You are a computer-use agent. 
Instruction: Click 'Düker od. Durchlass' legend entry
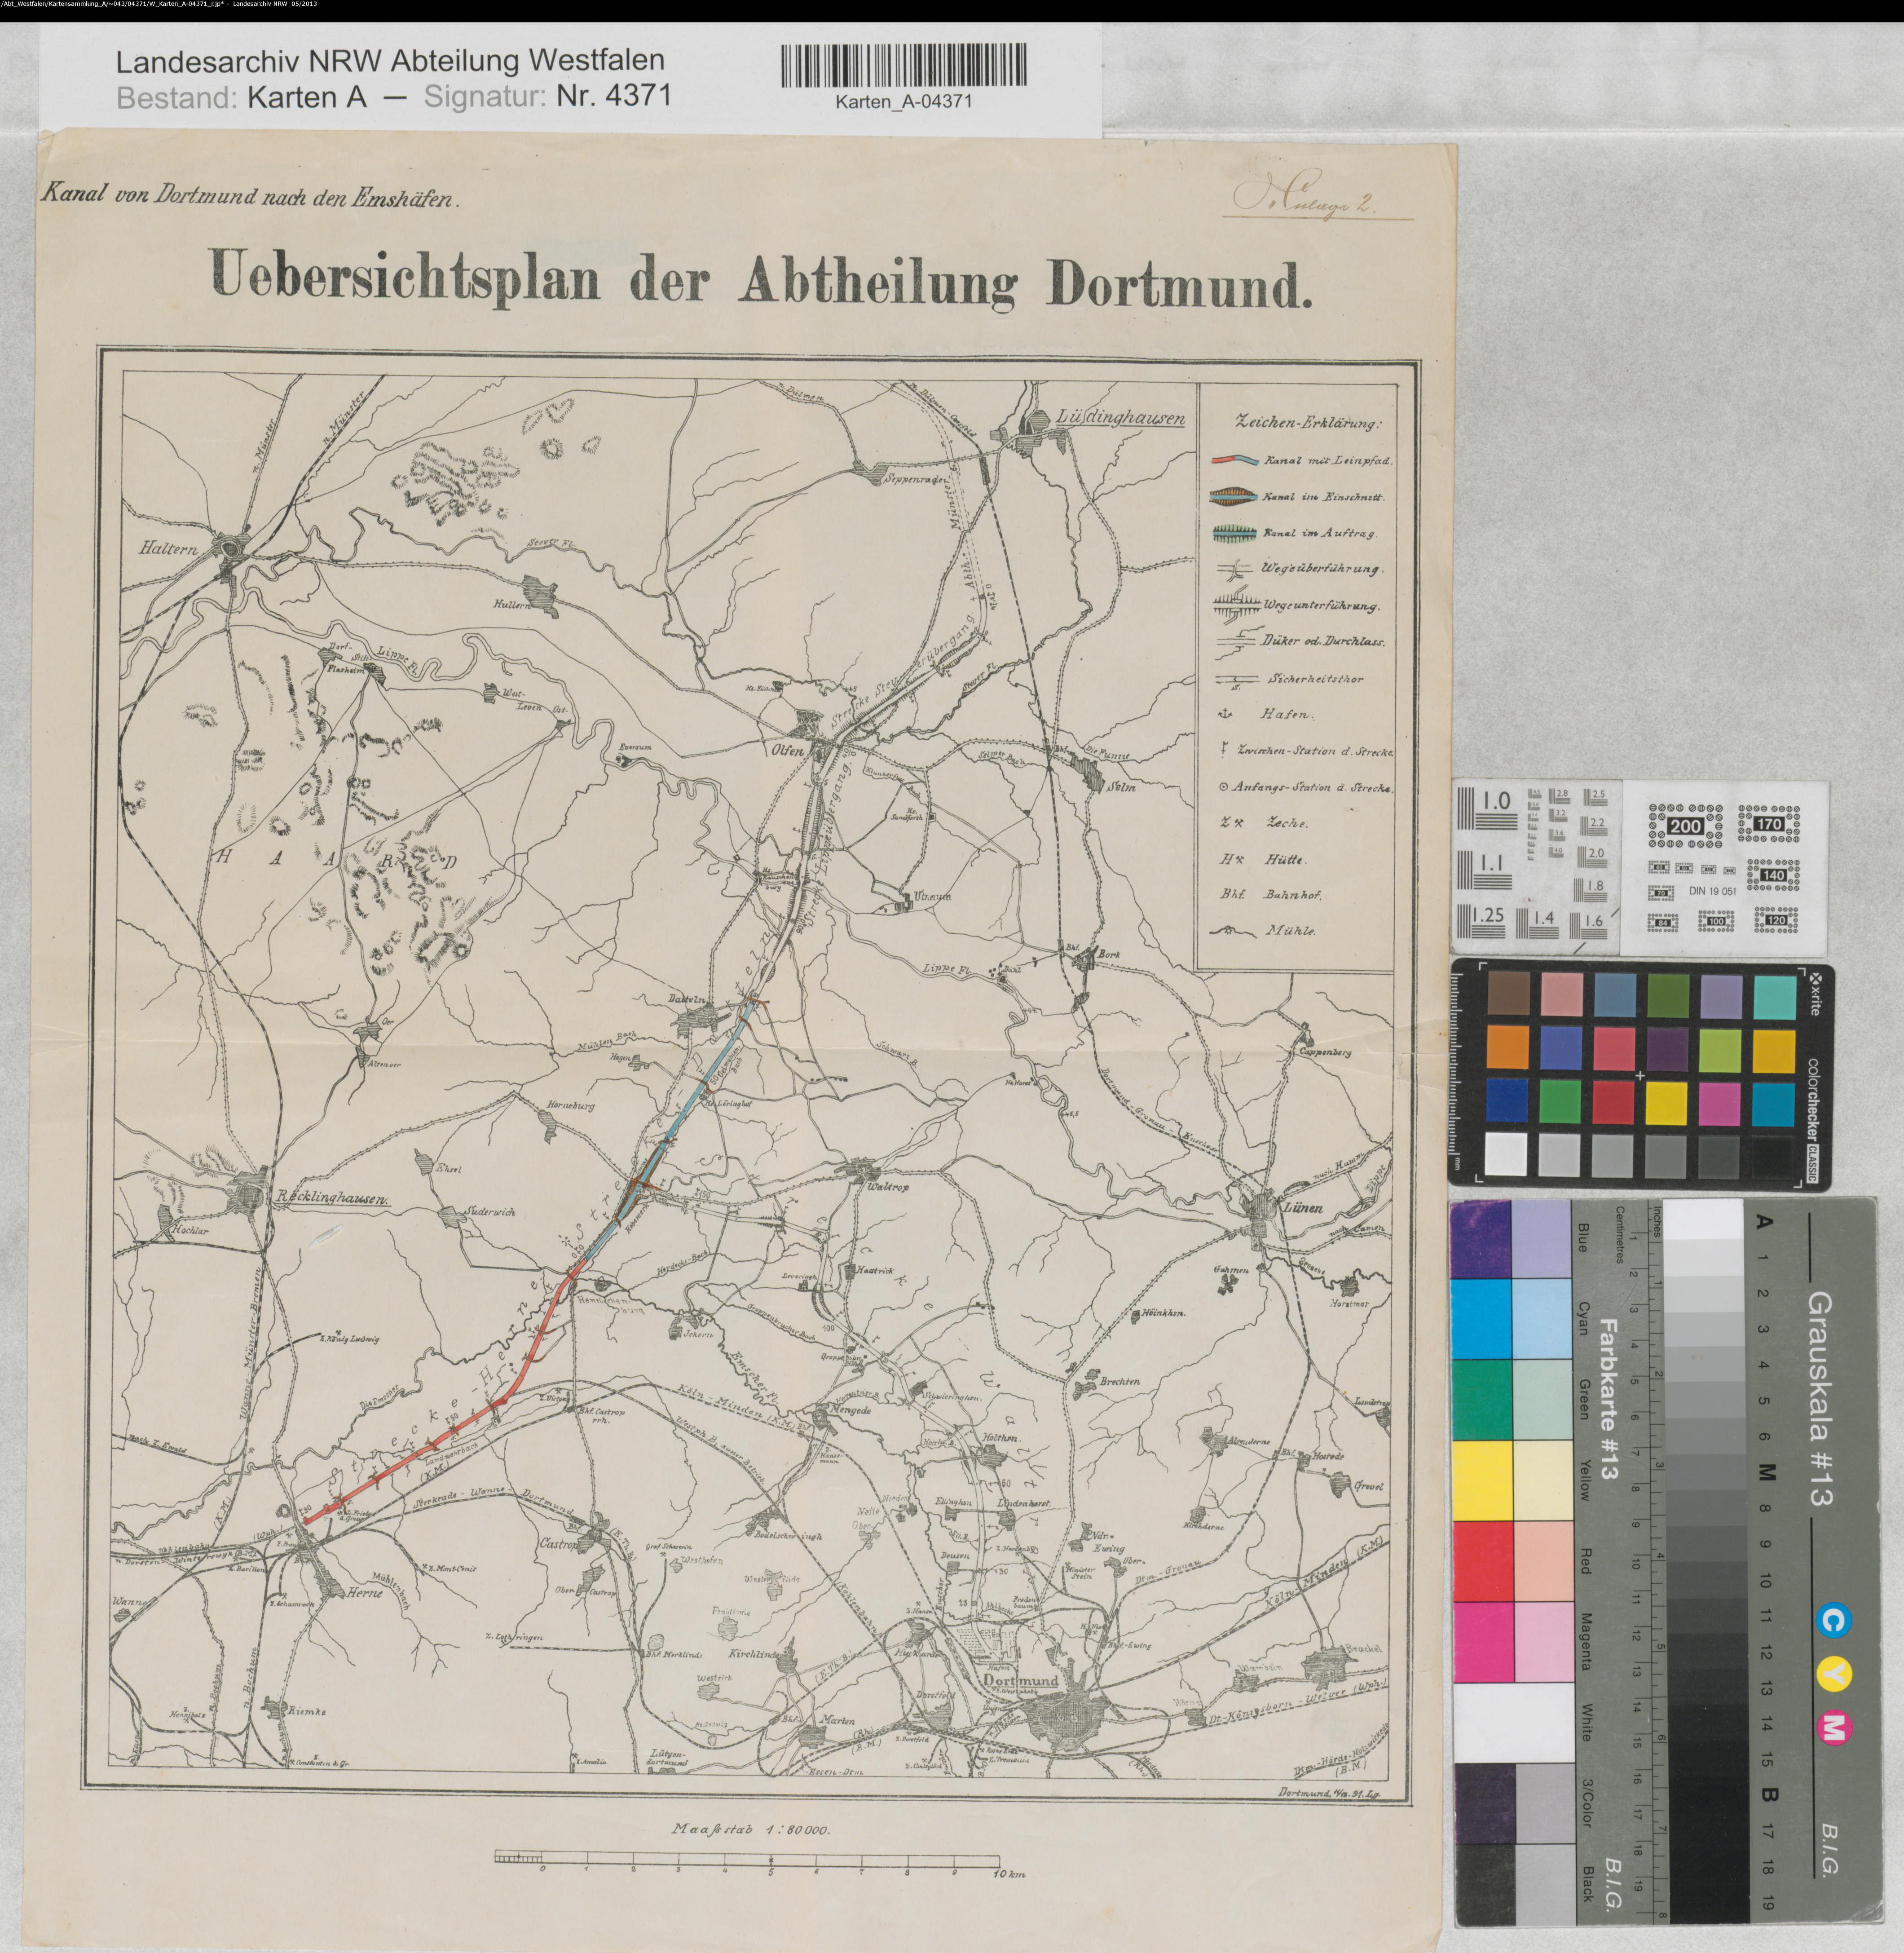click(x=1323, y=642)
